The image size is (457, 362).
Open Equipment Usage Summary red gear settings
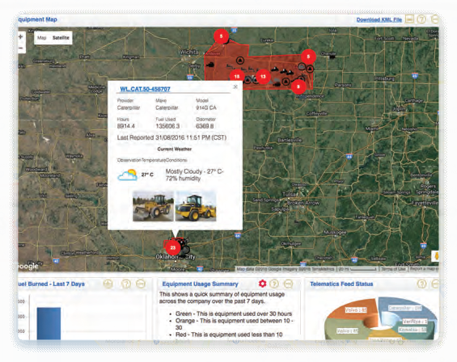[x=262, y=284]
